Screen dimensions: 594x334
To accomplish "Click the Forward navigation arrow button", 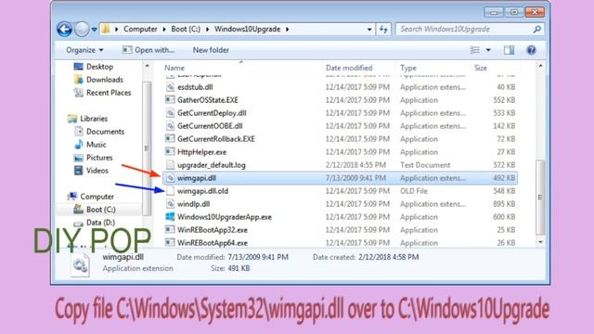I will click(82, 29).
